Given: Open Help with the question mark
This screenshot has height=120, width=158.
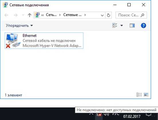Looking at the screenshot, I should point(143,25).
